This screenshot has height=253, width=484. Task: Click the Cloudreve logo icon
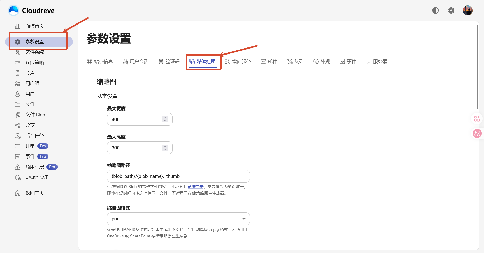coord(14,10)
